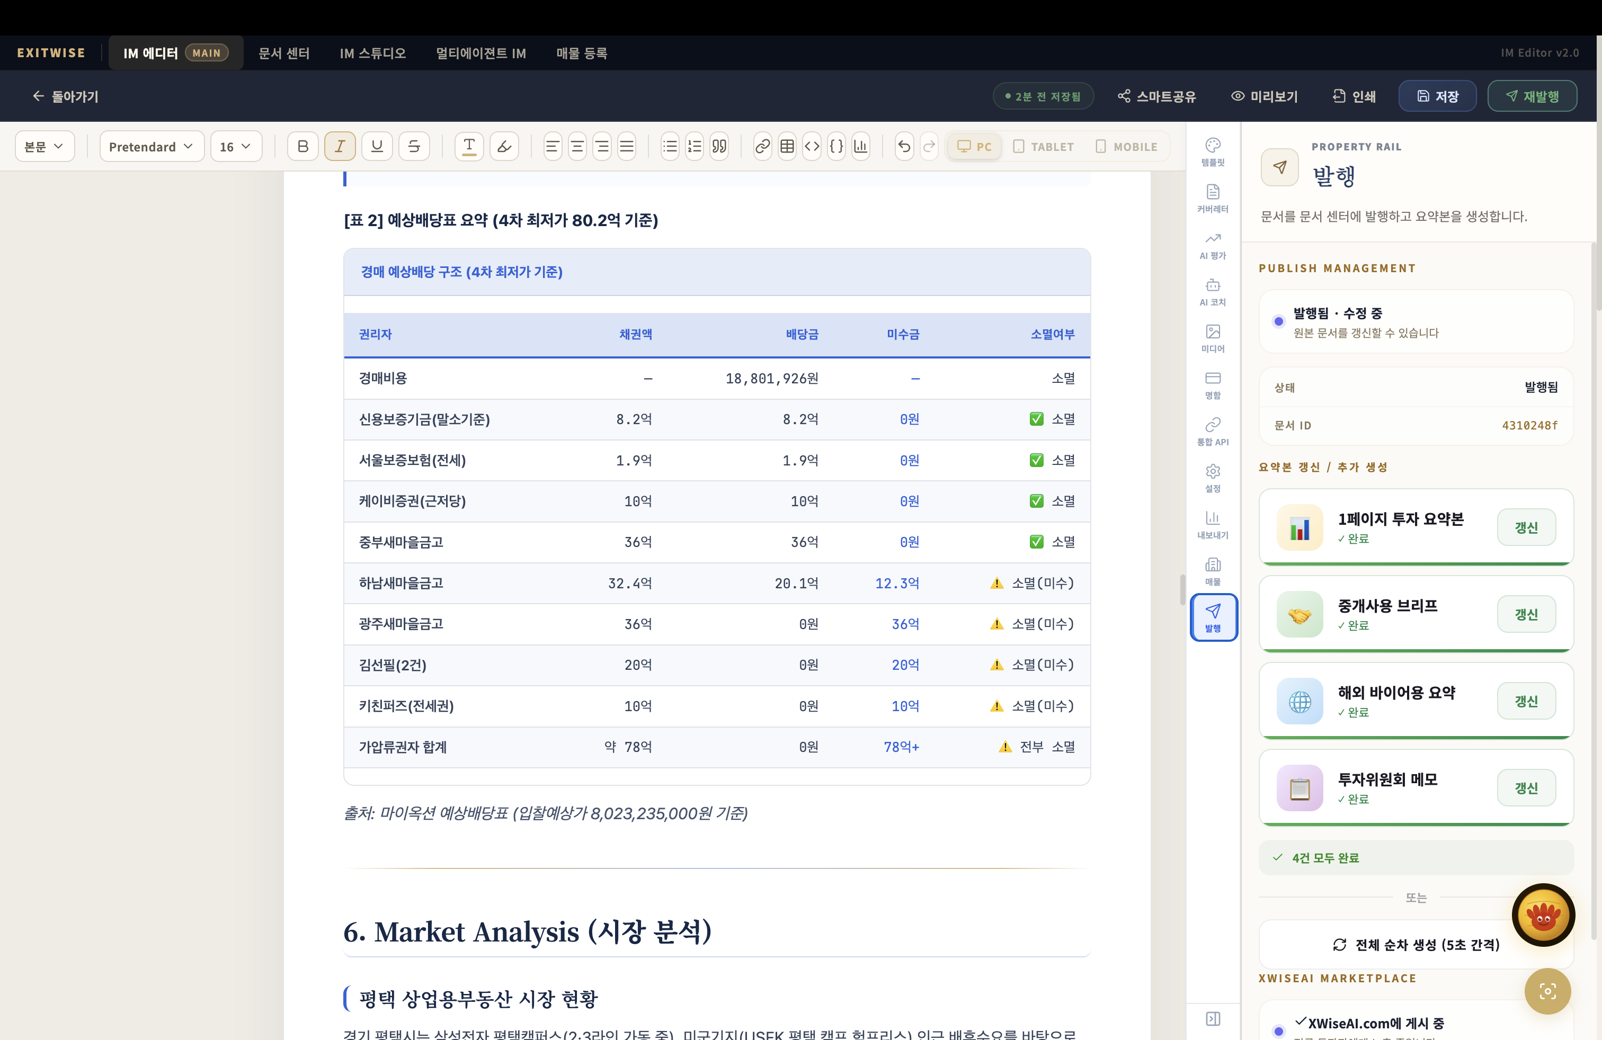Click the undo arrow icon
The width and height of the screenshot is (1602, 1040).
[904, 146]
